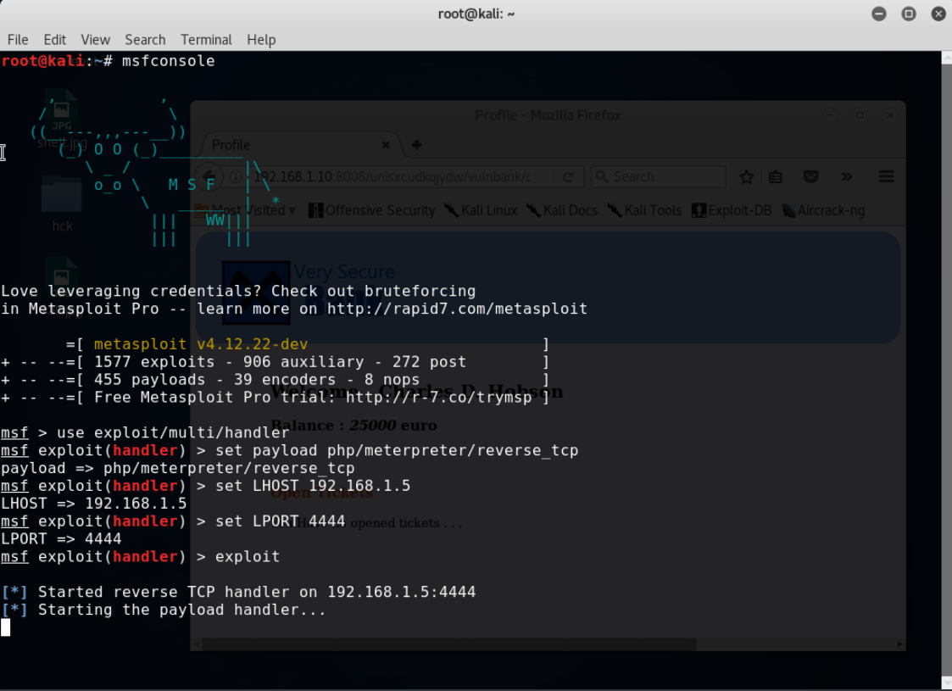Open the Pocket icon in Firefox
Viewport: 952px width, 691px height.
pos(810,176)
